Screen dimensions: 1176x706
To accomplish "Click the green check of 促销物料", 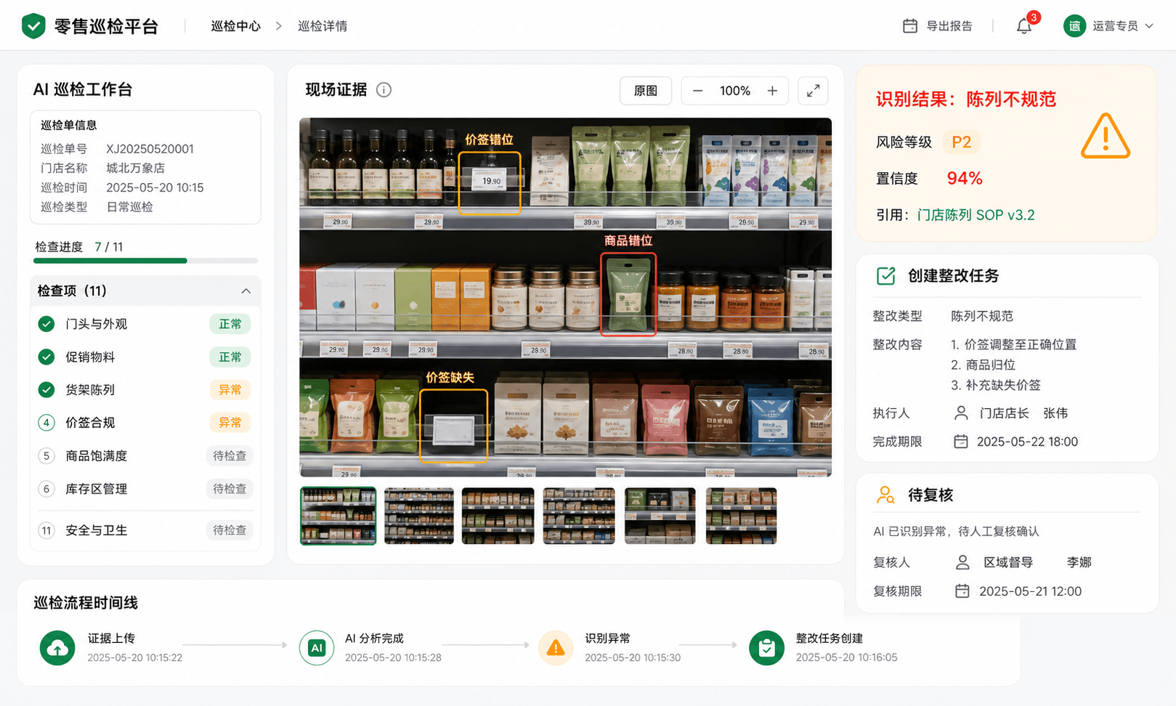I will point(46,357).
